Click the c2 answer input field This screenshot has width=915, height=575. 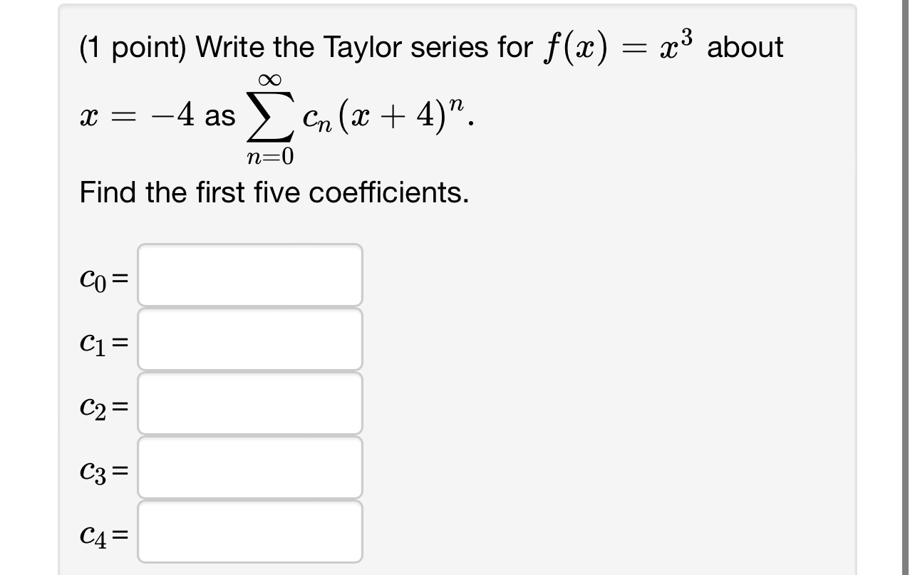pos(249,403)
